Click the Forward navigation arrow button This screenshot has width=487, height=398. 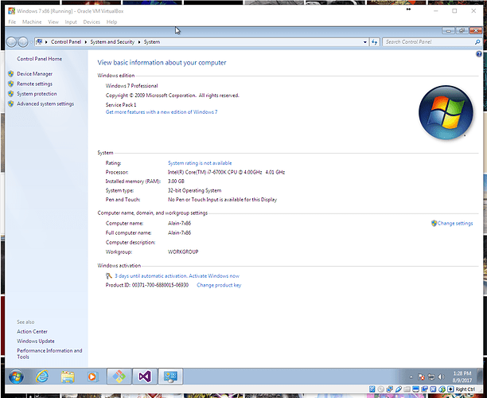[x=22, y=42]
